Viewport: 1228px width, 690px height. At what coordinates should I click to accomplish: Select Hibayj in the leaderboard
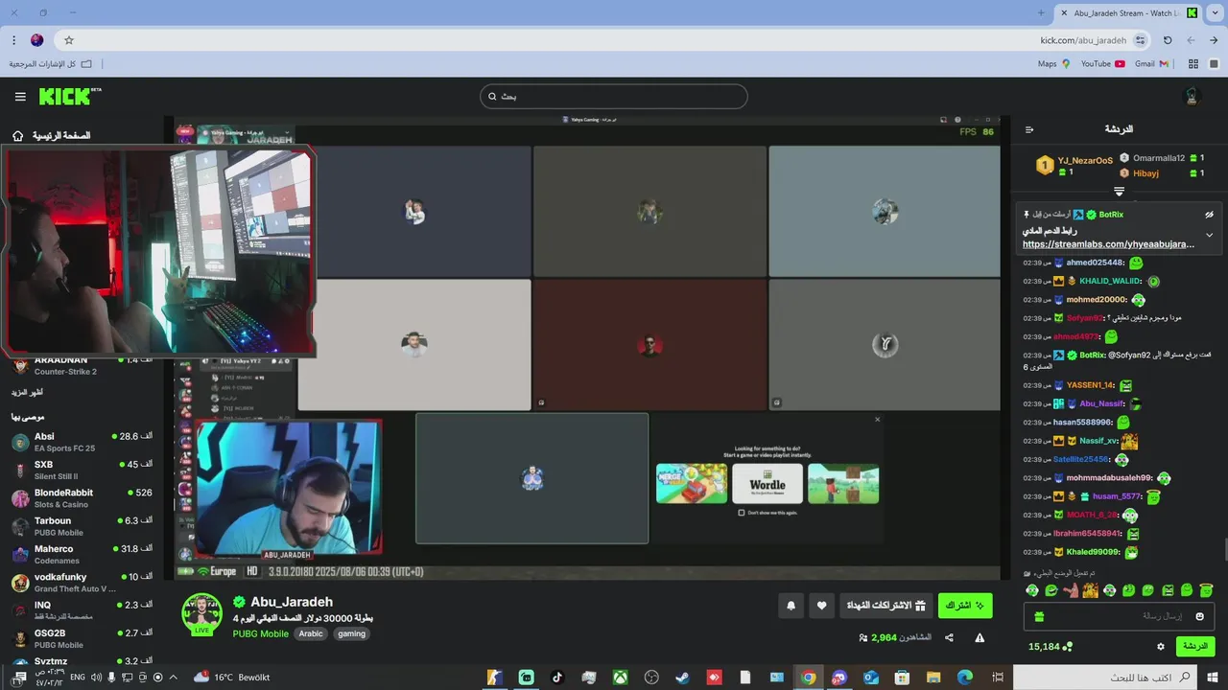(x=1145, y=173)
